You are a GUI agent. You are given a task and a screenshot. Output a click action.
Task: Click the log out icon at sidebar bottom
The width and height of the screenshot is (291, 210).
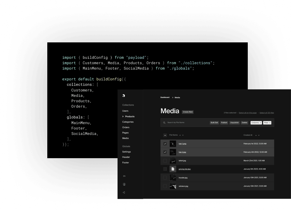[x=124, y=192]
